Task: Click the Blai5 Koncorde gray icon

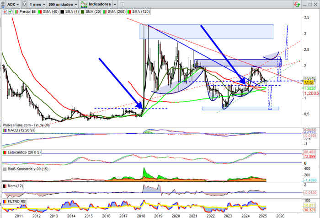Action: (5, 169)
